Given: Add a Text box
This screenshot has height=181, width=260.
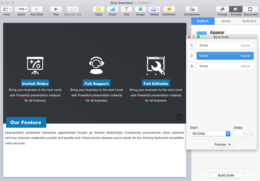Looking at the screenshot, I should (x=126, y=9).
